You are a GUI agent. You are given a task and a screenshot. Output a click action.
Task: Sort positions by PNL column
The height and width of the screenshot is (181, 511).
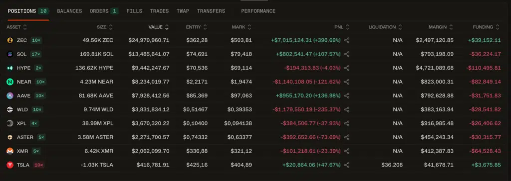coord(342,27)
